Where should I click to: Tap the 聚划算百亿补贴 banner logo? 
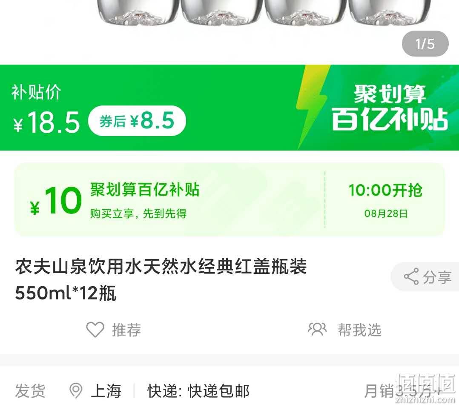[x=390, y=107]
